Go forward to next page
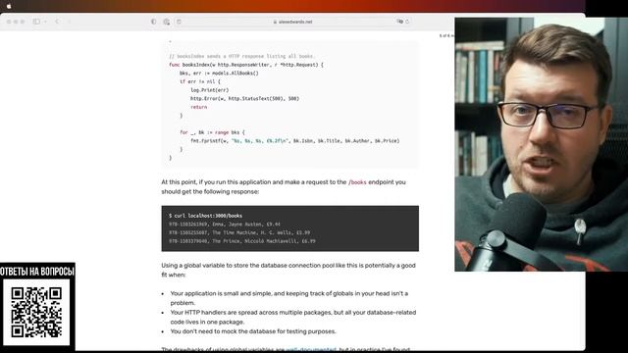 69,22
